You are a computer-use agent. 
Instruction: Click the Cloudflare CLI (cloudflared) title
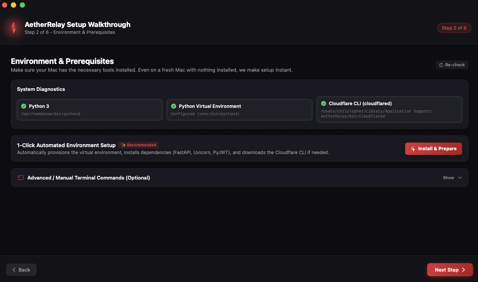(x=360, y=104)
